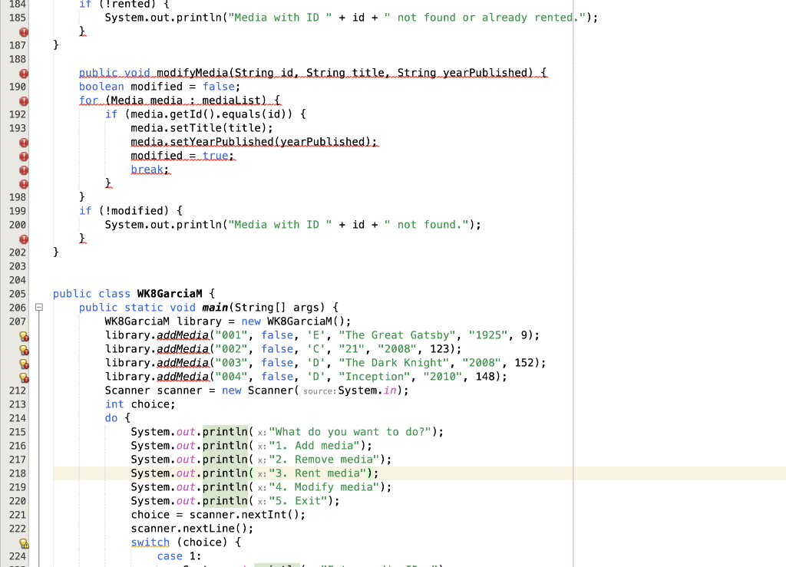Click the error icon on the setYearPublished line
Viewport: 786px width, 567px height.
(24, 142)
